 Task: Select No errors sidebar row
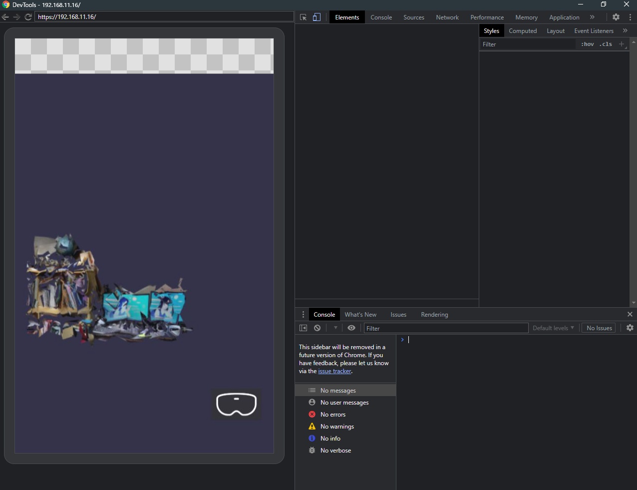coord(345,414)
